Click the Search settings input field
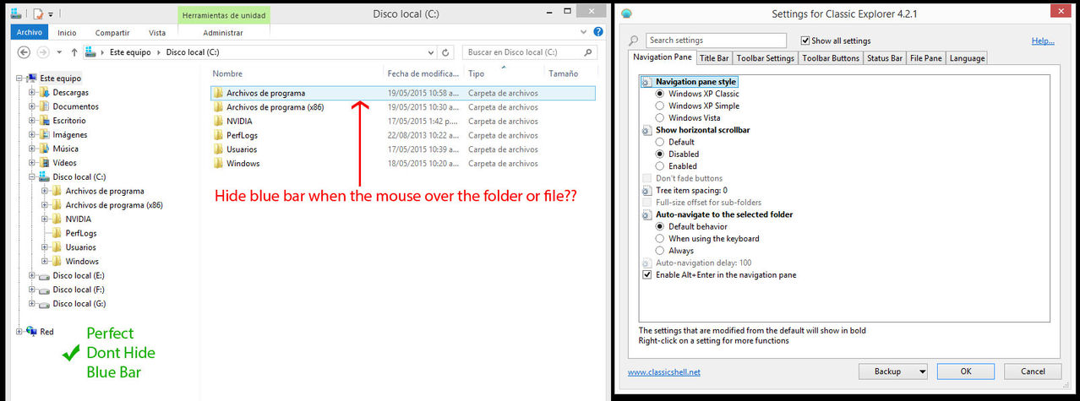1080x401 pixels. [715, 41]
